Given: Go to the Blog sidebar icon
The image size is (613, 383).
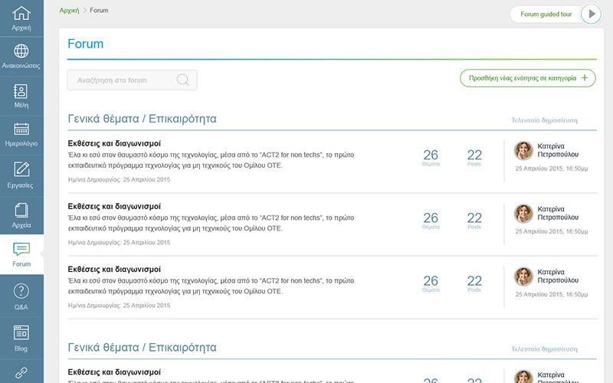Looking at the screenshot, I should click(21, 337).
